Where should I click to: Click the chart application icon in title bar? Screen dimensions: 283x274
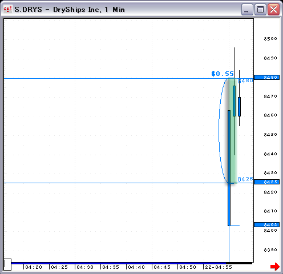(8, 9)
